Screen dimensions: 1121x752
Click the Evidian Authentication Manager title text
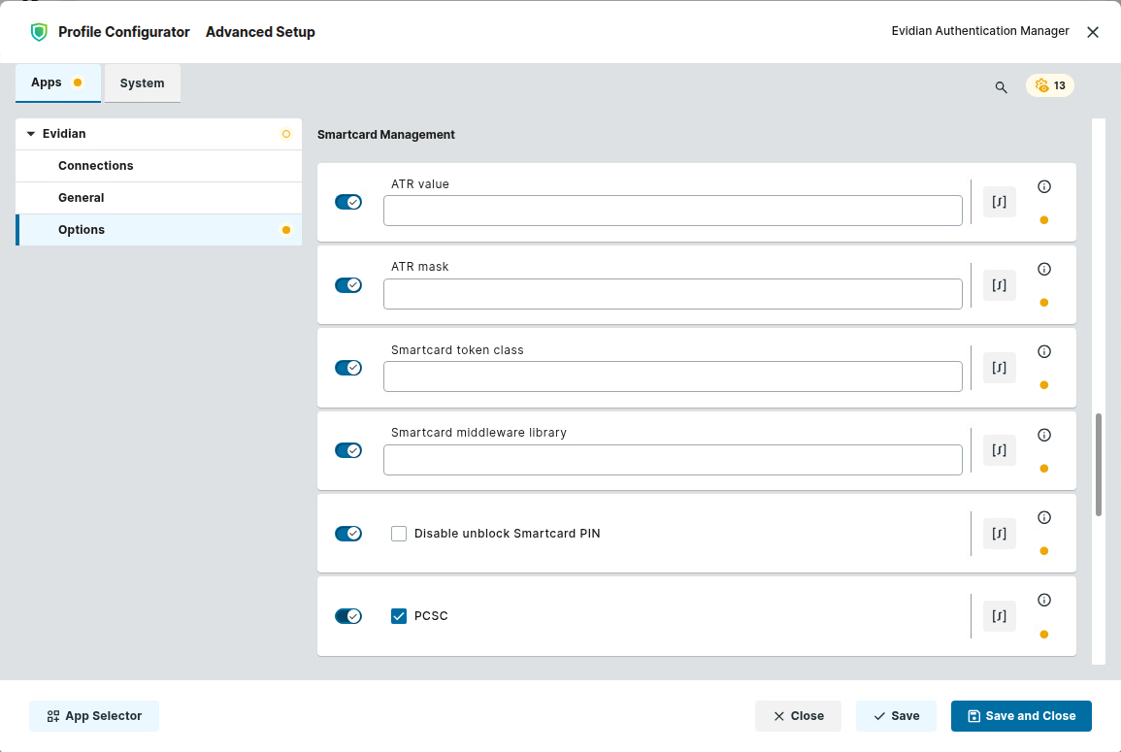pyautogui.click(x=980, y=31)
